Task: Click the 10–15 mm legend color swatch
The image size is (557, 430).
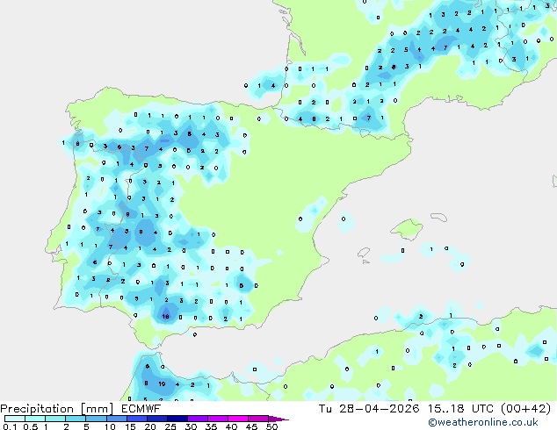Action: [x=116, y=419]
